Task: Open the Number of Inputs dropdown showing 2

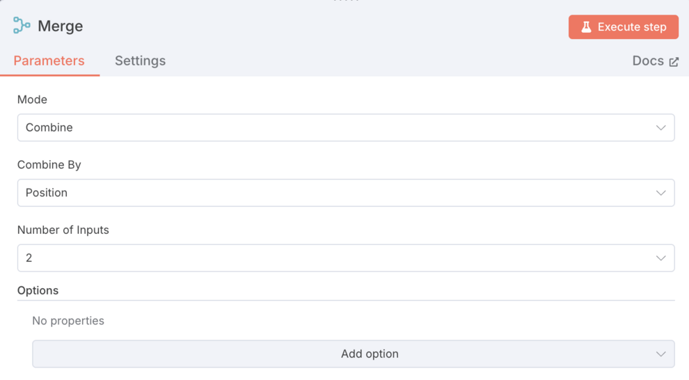Action: (334, 258)
